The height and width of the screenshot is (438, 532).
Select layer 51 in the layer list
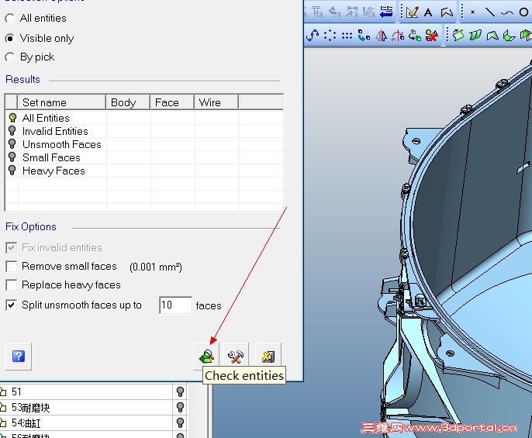tap(86, 391)
